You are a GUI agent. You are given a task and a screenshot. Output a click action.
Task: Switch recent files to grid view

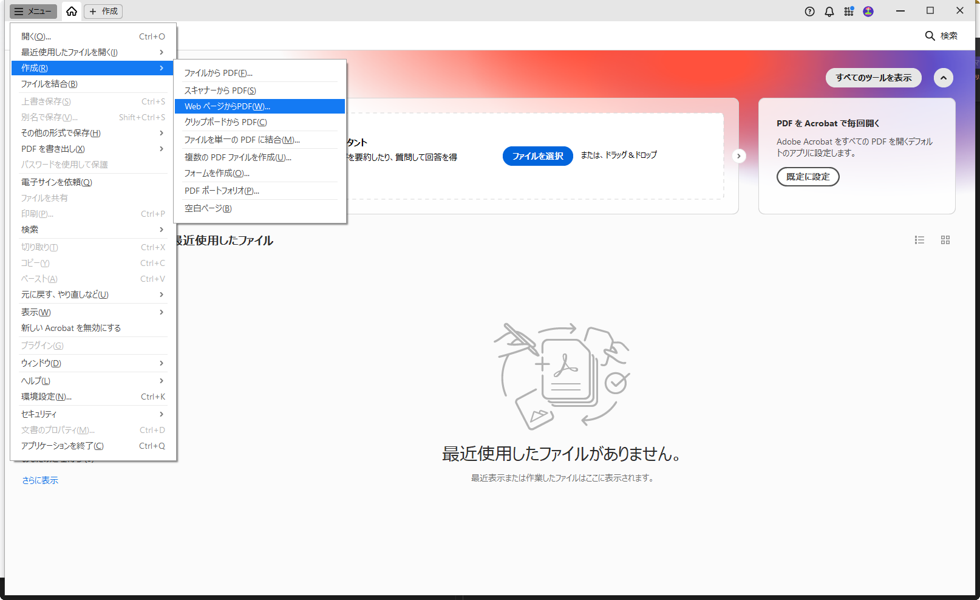pos(945,240)
